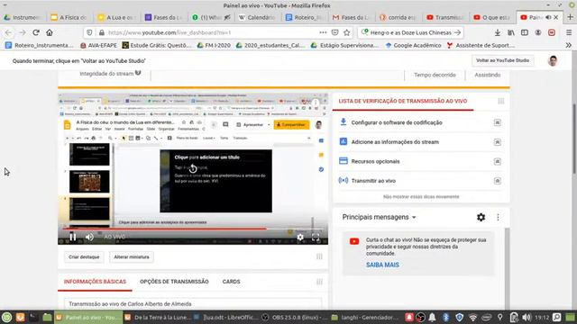Open the Firefox hamburger menu
This screenshot has height=324, width=577.
click(x=569, y=32)
